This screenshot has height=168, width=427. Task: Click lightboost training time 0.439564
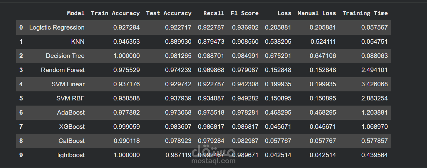375,155
